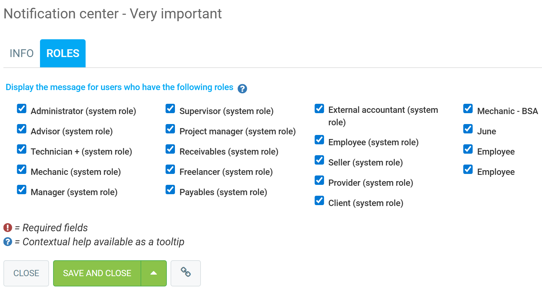Click the red required fields icon
This screenshot has height=288, width=542.
coord(8,228)
